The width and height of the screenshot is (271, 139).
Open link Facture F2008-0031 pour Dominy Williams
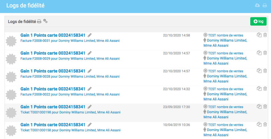click(70, 41)
